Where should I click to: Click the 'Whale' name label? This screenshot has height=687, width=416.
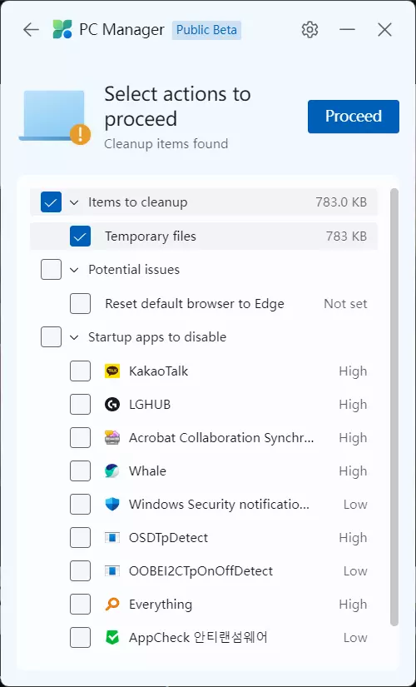click(147, 471)
